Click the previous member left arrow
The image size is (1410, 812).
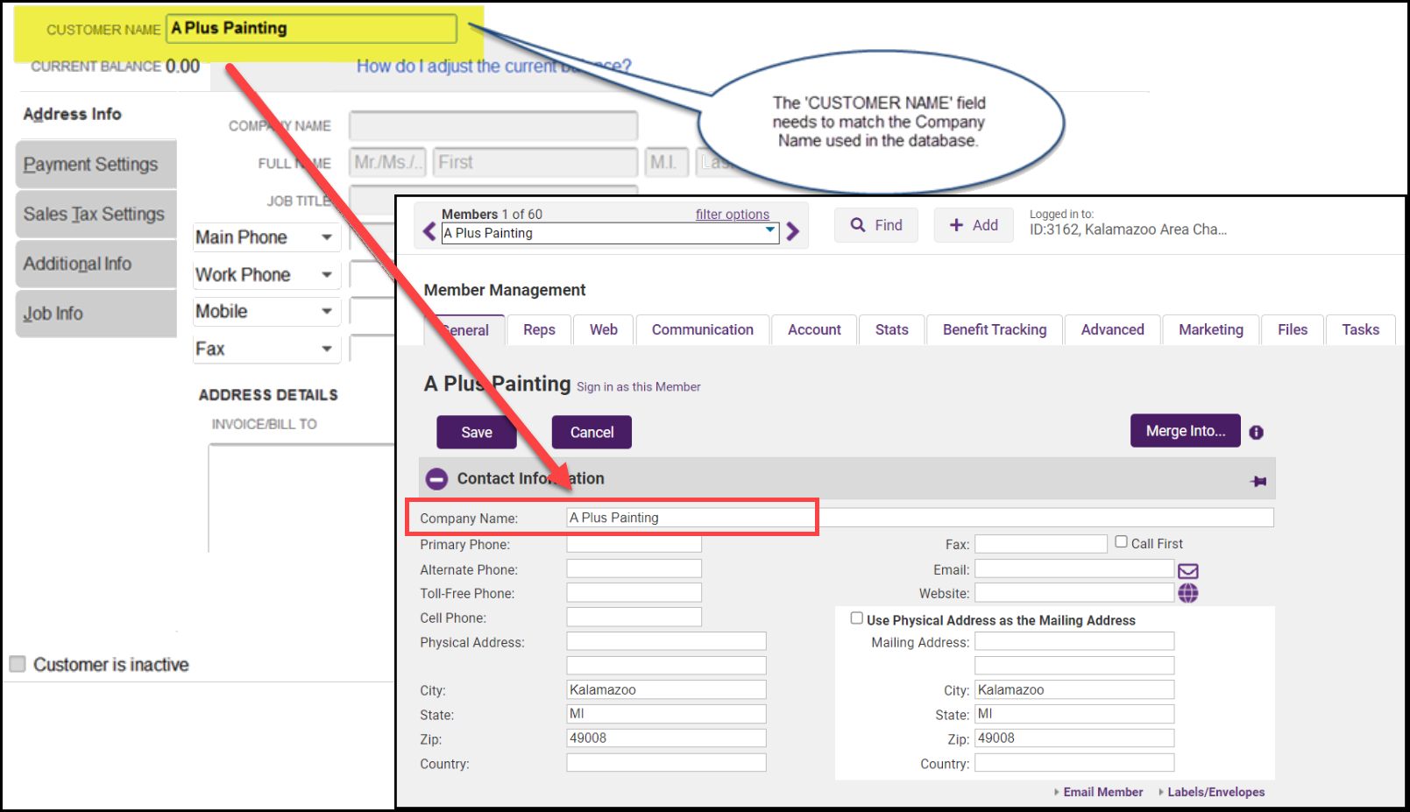[429, 231]
